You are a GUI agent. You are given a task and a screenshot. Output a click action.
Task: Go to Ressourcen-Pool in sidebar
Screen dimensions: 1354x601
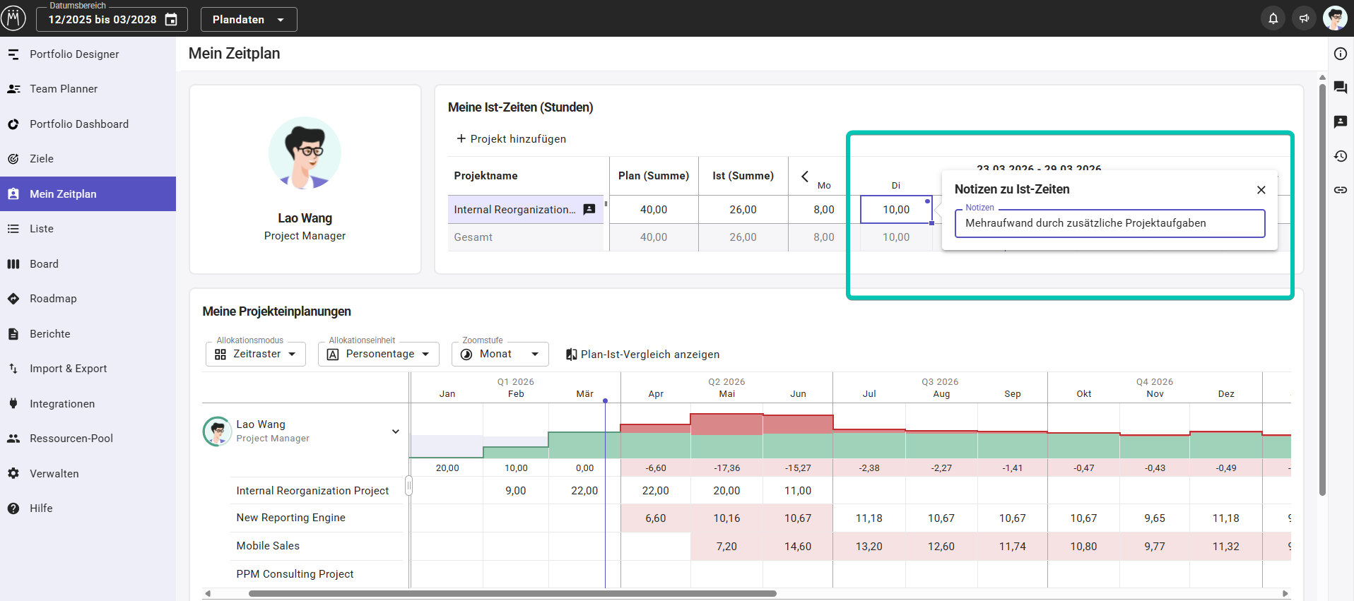(71, 439)
